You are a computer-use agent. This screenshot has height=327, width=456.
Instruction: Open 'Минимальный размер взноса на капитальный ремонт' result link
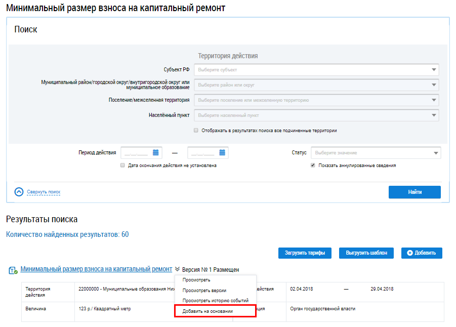pos(96,269)
